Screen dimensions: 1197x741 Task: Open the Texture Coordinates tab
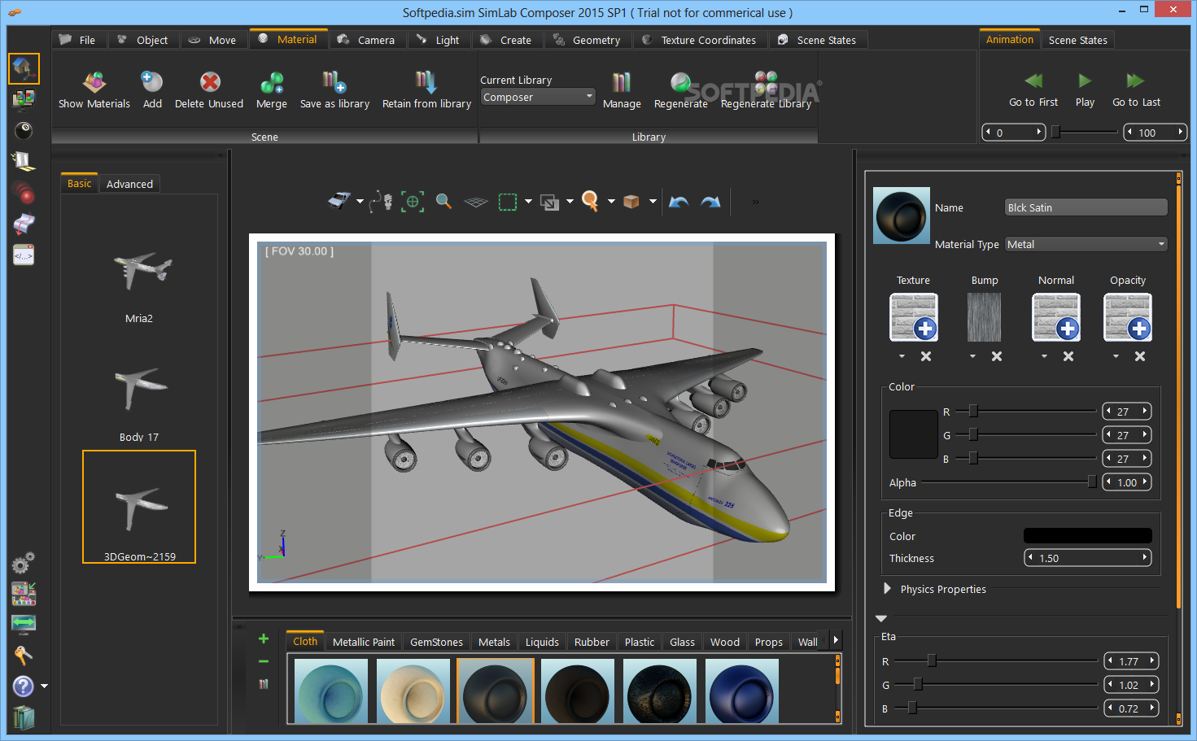[699, 40]
